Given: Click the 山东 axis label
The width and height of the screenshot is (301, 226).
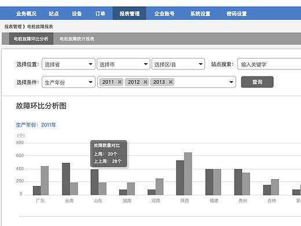Looking at the screenshot, I should (x=98, y=201).
